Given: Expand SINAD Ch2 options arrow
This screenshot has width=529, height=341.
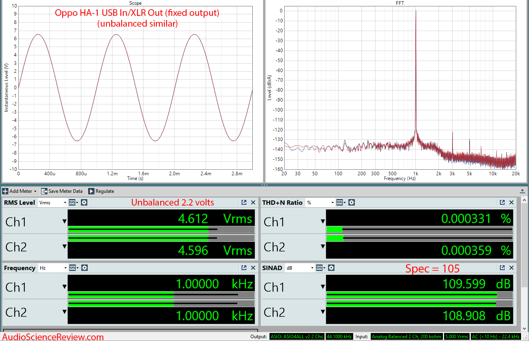Looking at the screenshot, I should (x=323, y=312).
